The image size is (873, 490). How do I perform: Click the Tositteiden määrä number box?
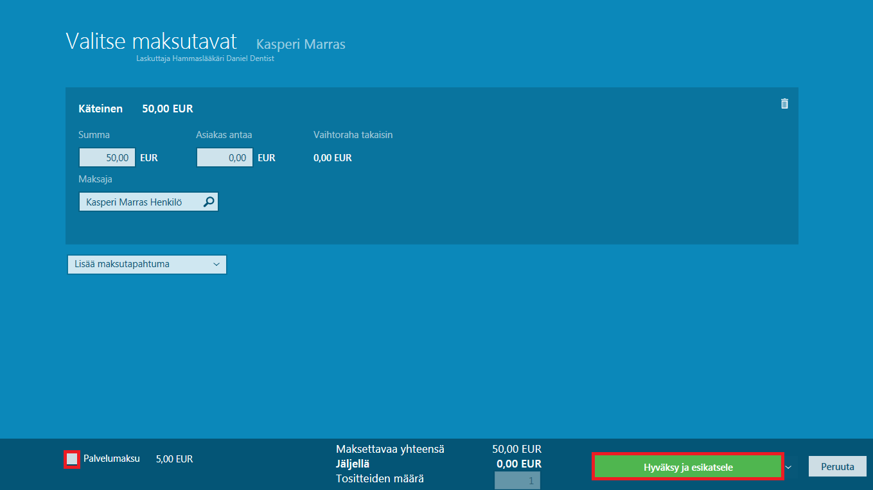(x=517, y=480)
